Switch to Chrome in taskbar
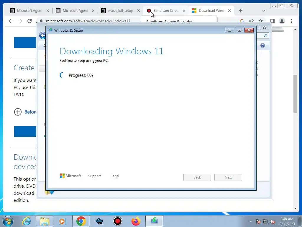Image resolution: width=302 pixels, height=227 pixels. [81, 221]
